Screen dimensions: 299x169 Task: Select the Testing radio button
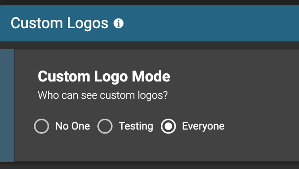coord(105,126)
